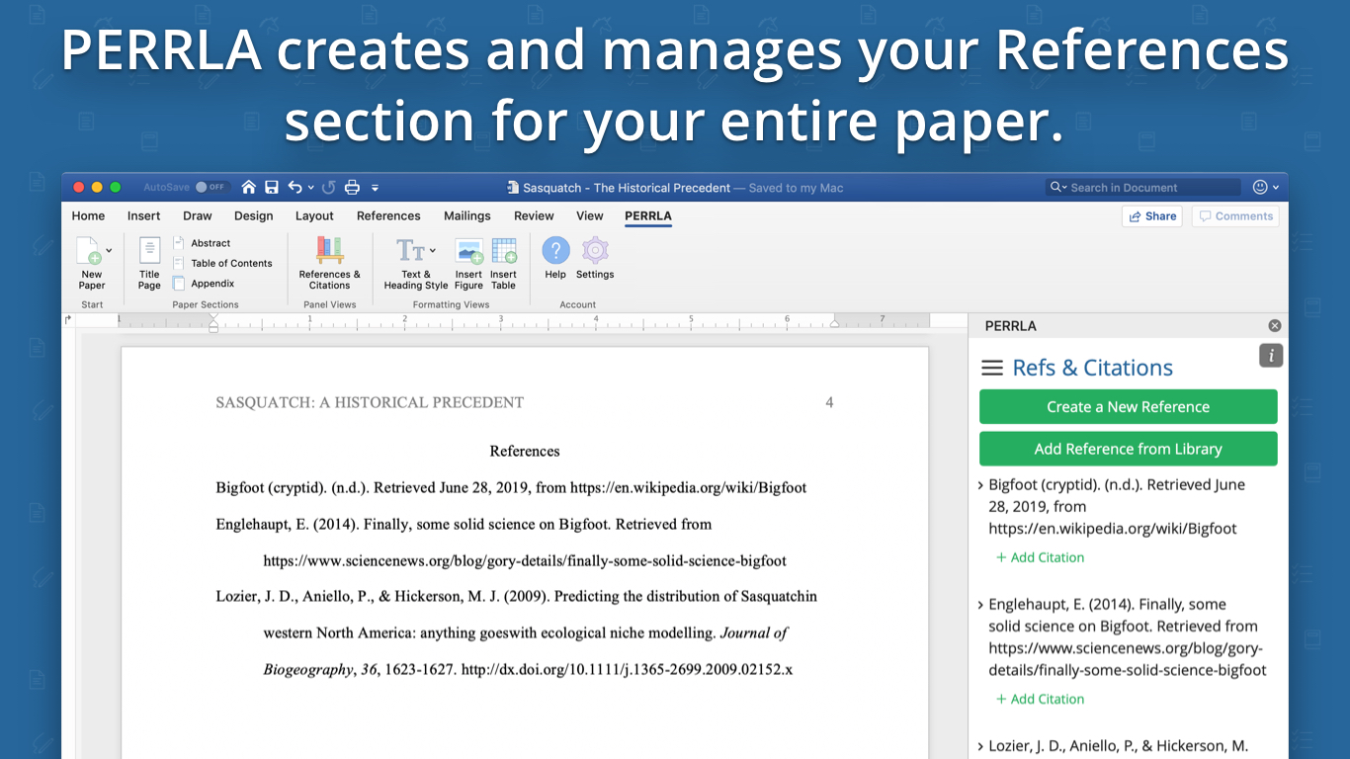This screenshot has width=1350, height=759.
Task: Click the sciencenews.org URL in document
Action: point(525,560)
